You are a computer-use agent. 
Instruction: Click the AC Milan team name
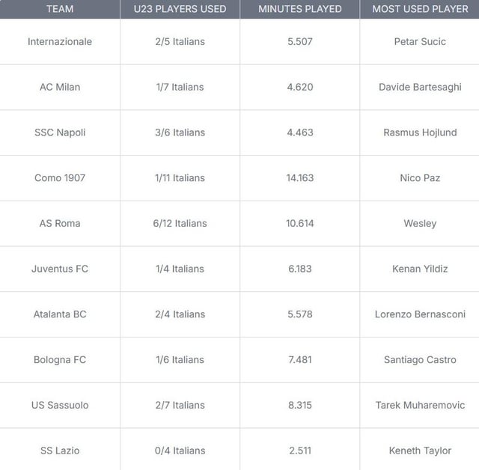60,87
